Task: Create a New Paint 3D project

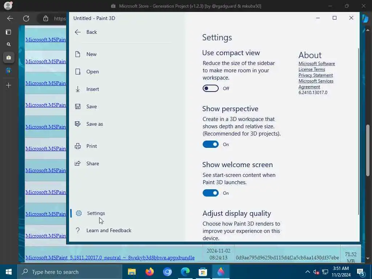Action: pos(86,54)
